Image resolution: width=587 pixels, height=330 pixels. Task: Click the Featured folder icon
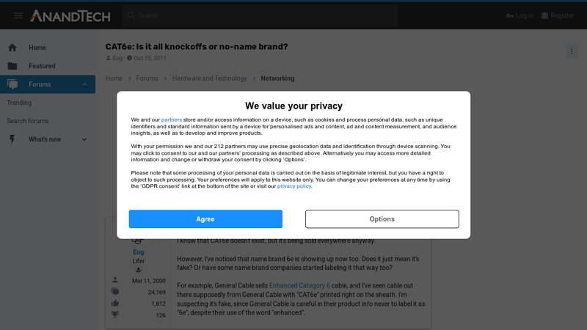pos(12,66)
